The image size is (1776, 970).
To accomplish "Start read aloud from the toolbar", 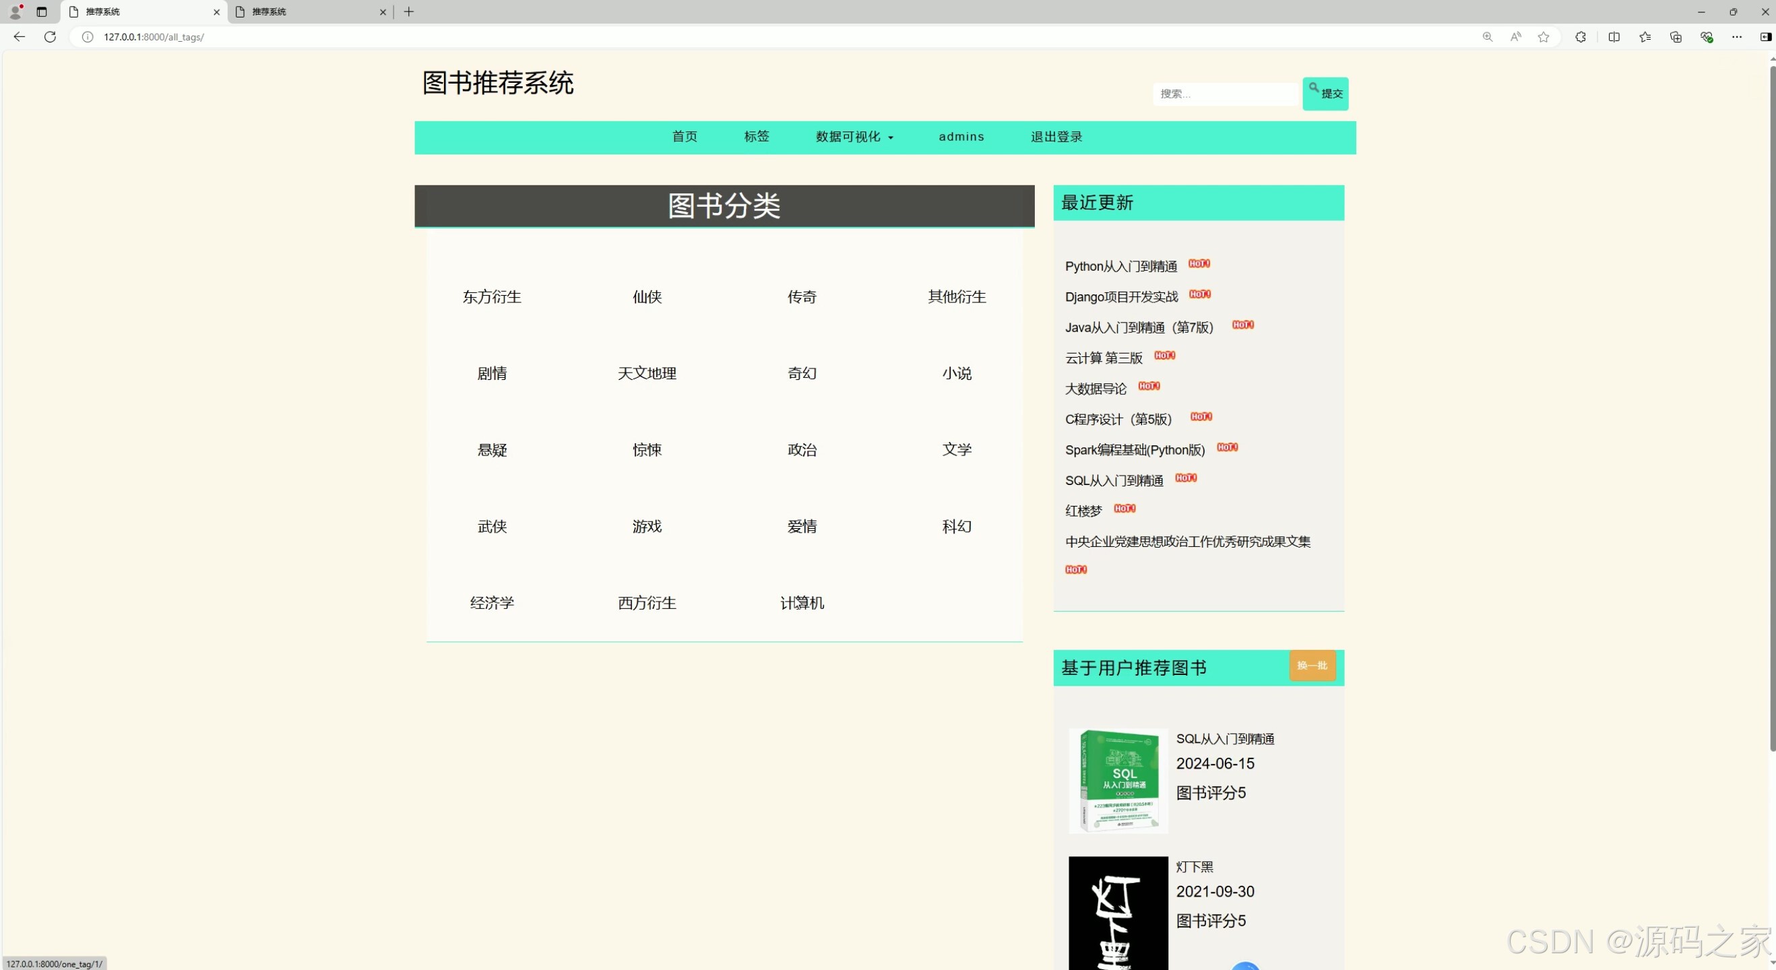I will point(1515,36).
